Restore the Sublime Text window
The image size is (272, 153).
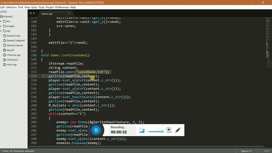click(263, 3)
